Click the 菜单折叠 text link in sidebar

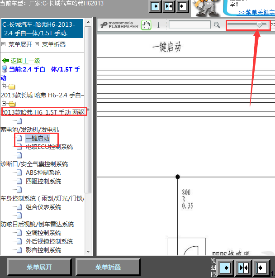[54, 44]
